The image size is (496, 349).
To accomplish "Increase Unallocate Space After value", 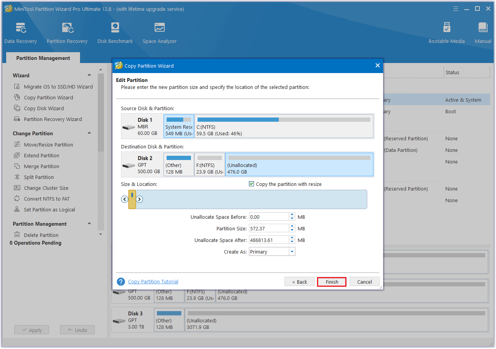I will pos(292,238).
